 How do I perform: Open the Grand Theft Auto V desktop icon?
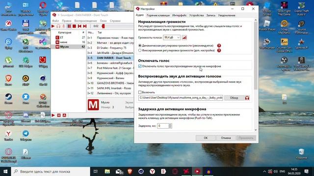point(301,9)
